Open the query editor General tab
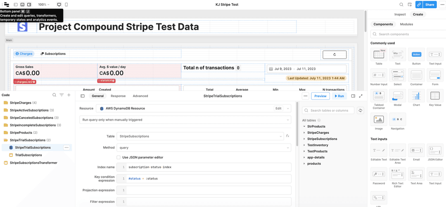 (x=97, y=96)
